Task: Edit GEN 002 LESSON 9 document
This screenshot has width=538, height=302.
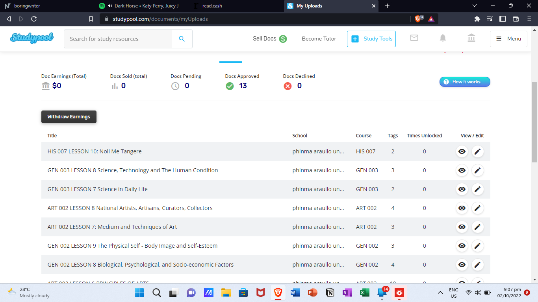Action: pos(478,246)
